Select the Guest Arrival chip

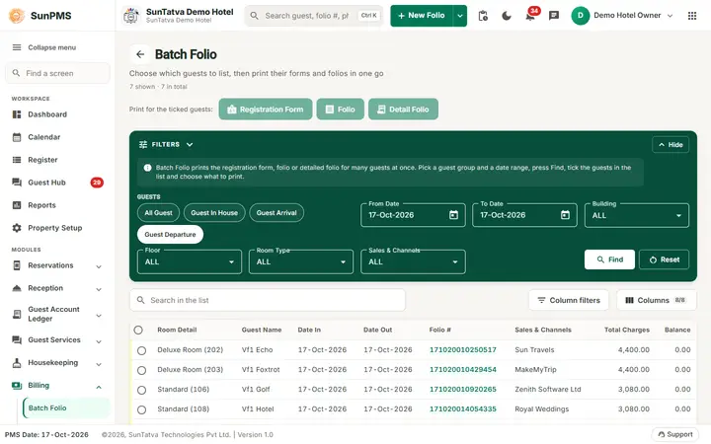tap(276, 212)
